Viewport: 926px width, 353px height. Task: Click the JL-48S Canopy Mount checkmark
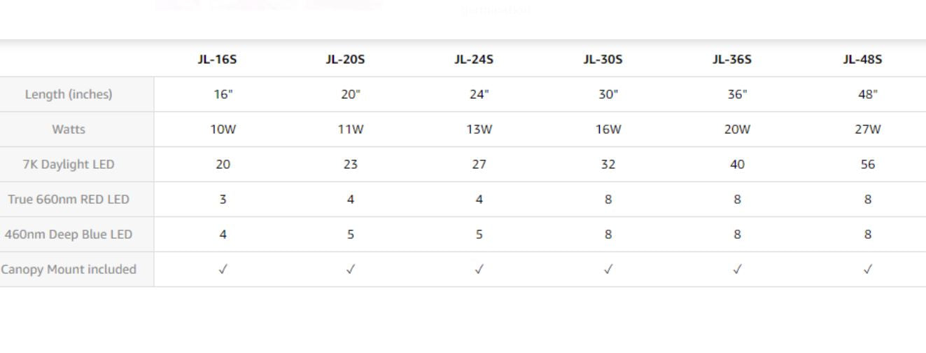pyautogui.click(x=868, y=270)
